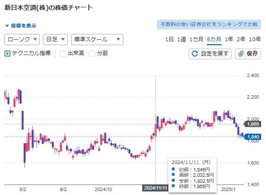This screenshot has width=266, height=195.
Task: Click the 1,840 current price label
Action: click(x=253, y=137)
